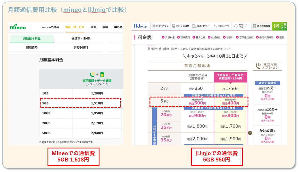Open 法人のお客様 link on IIJmio
The image size is (299, 172).
coord(262,26)
